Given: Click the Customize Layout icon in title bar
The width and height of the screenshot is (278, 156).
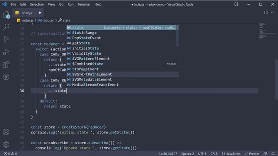Looking at the screenshot, I should (236, 4).
